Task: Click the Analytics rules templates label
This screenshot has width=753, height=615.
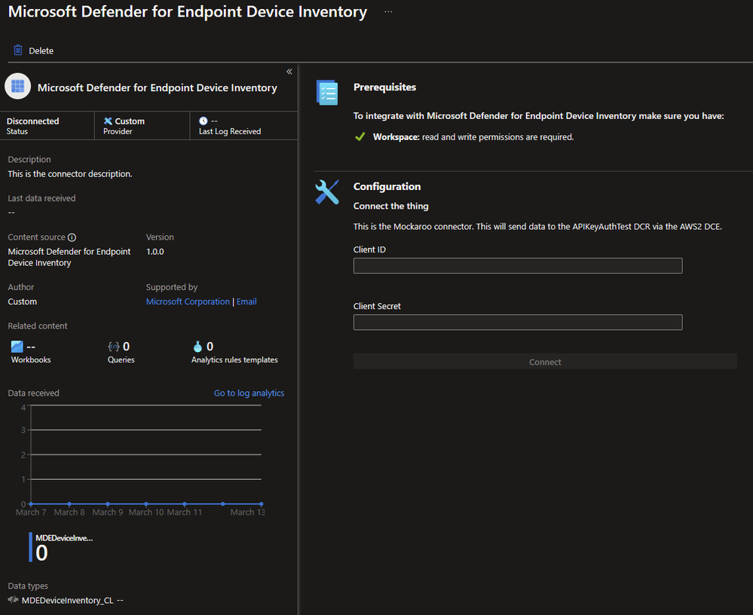Action: pyautogui.click(x=234, y=360)
